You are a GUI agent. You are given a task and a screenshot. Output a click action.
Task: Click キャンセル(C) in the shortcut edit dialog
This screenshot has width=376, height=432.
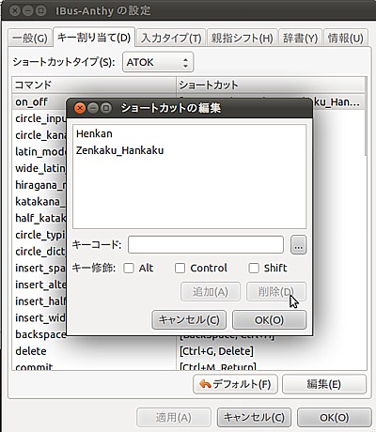click(189, 320)
